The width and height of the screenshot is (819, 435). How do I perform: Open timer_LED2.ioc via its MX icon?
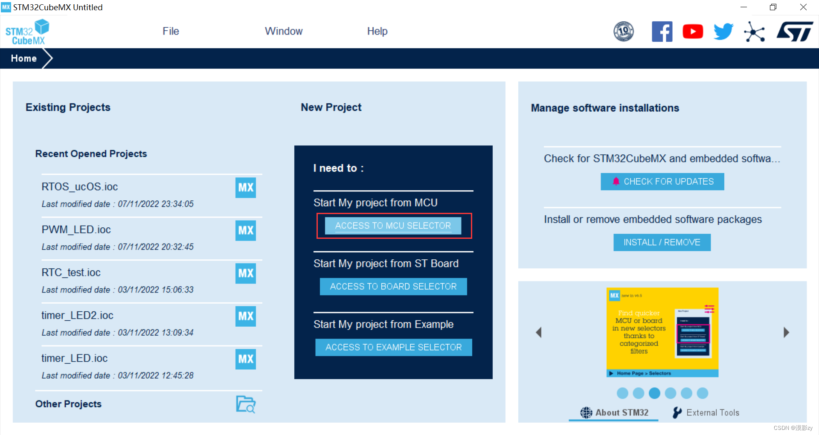pos(246,316)
